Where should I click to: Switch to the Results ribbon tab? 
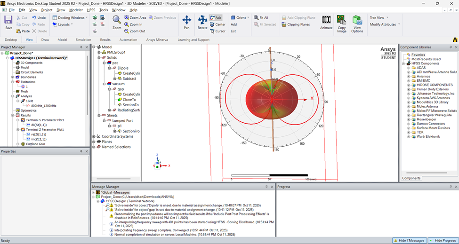click(x=105, y=40)
